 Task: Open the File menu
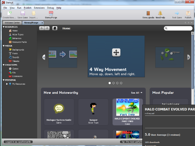coord(5,8)
